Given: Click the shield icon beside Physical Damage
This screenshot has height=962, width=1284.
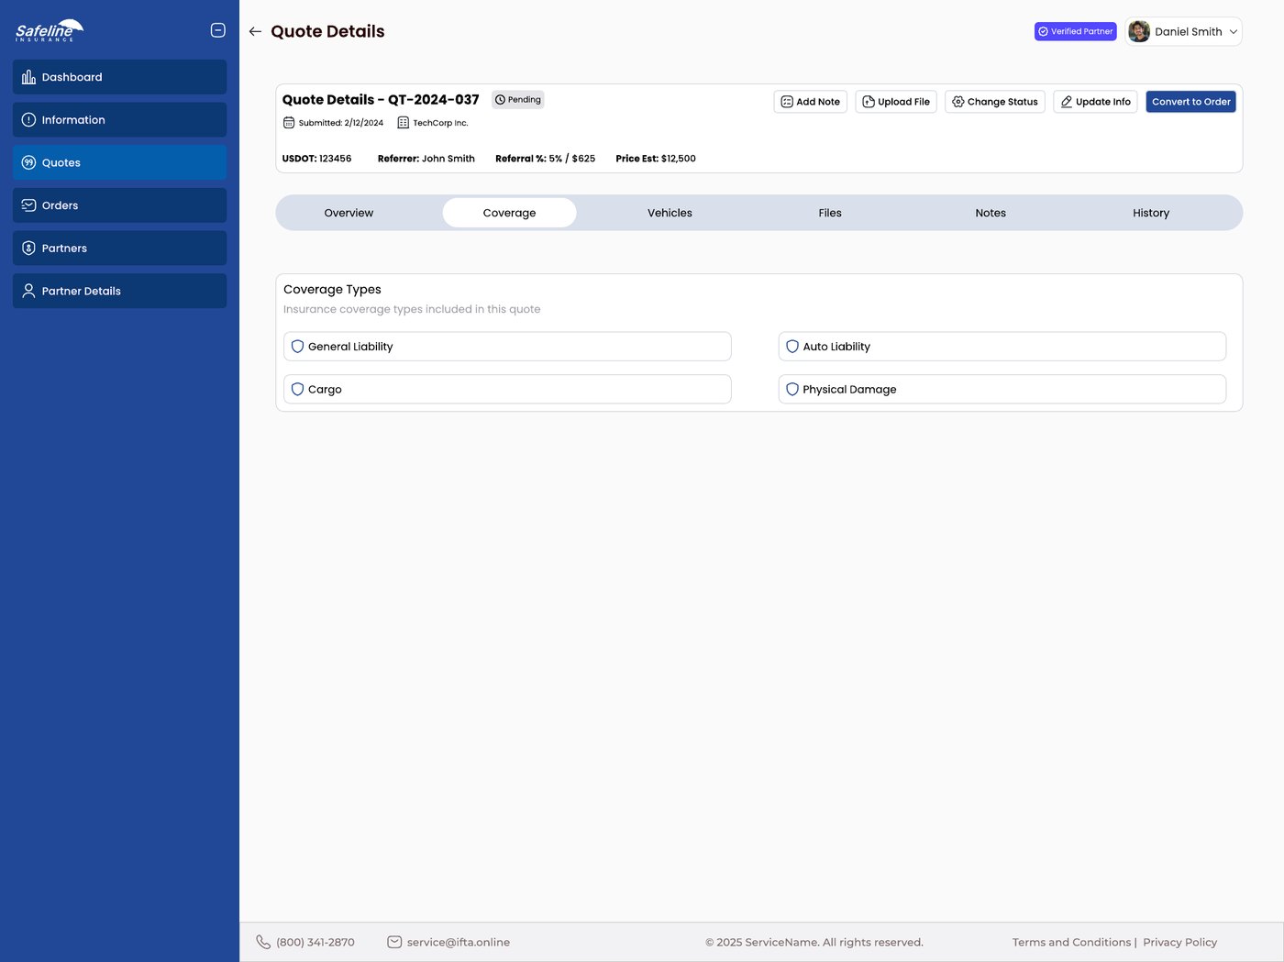Looking at the screenshot, I should (792, 389).
